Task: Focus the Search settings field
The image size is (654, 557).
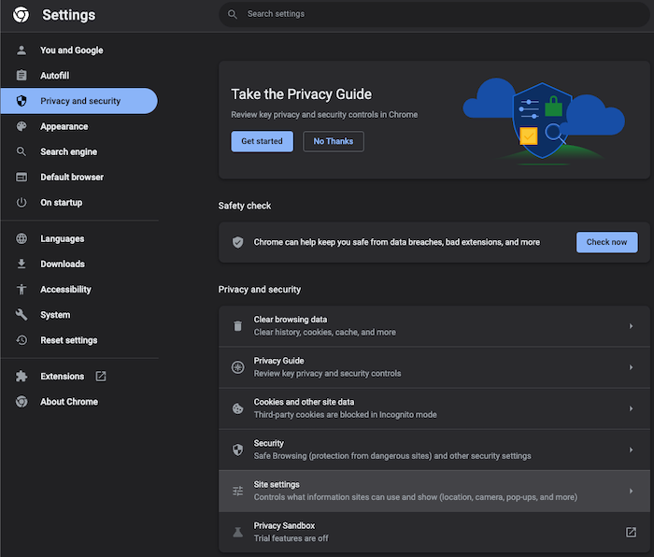Action: (434, 14)
